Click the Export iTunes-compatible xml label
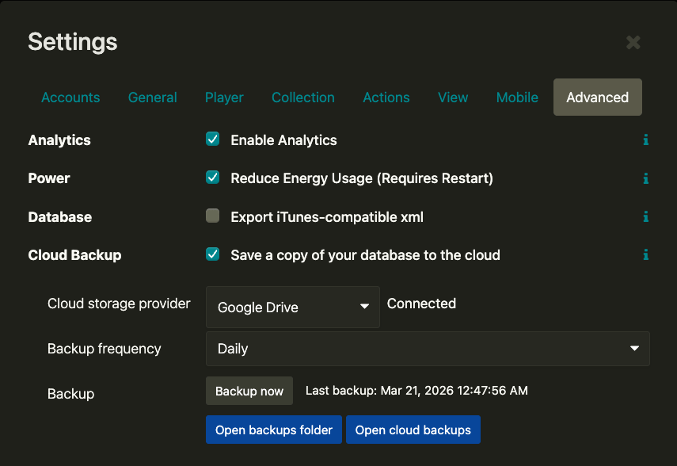The image size is (677, 466). [x=327, y=217]
